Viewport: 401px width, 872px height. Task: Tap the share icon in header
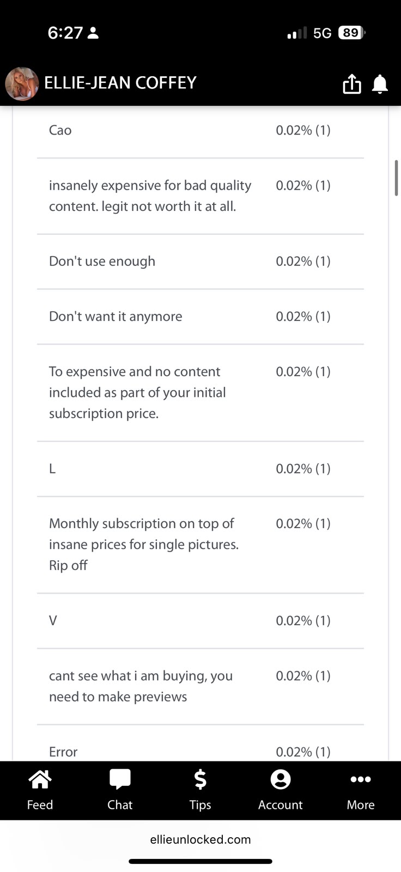[x=351, y=83]
